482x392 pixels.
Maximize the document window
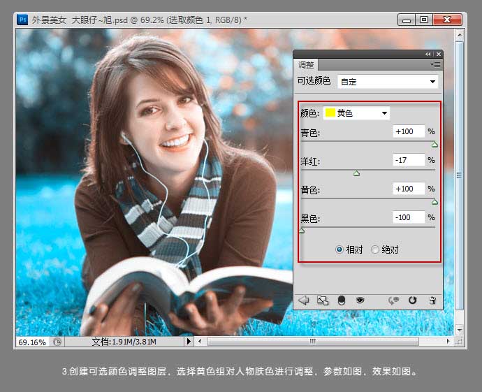[424, 20]
